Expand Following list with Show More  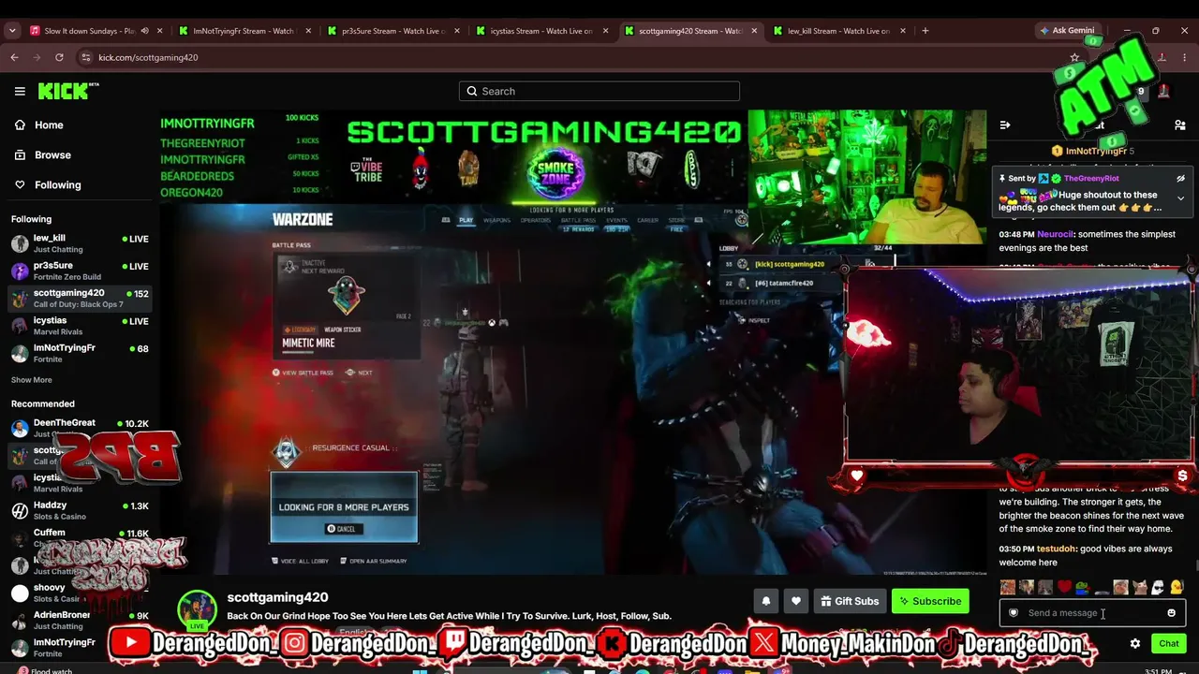pyautogui.click(x=31, y=380)
